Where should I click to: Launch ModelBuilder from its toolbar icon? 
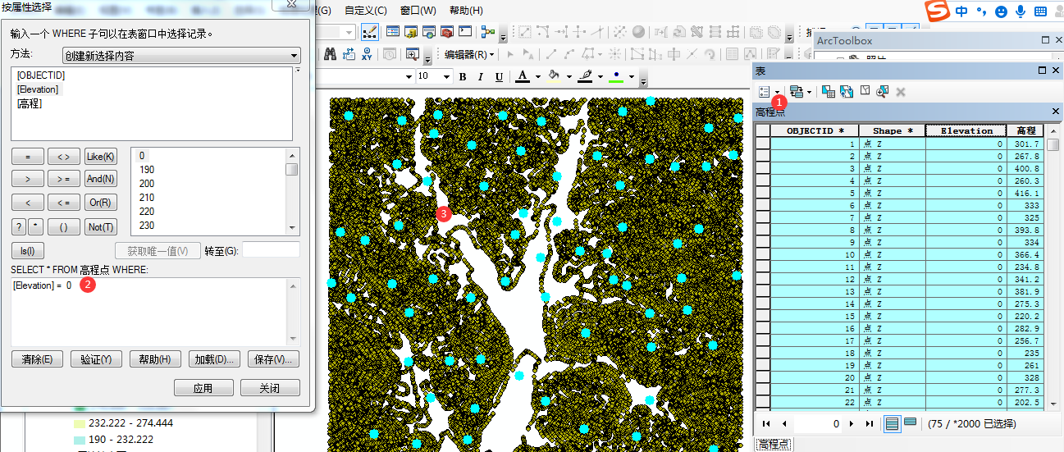coord(488,32)
